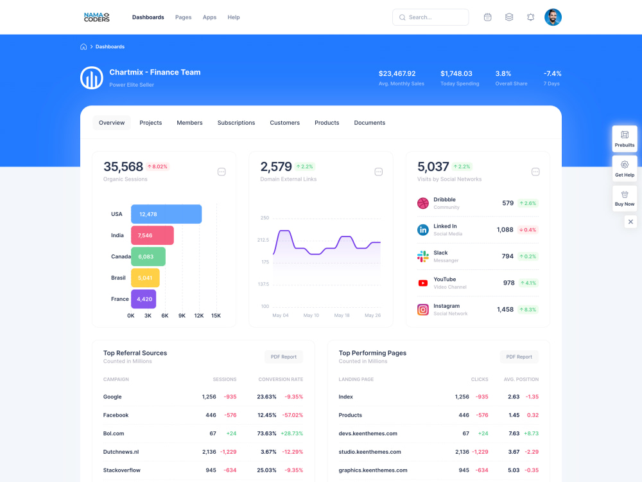
Task: Click the Canada 6,083 bar
Action: tap(148, 256)
